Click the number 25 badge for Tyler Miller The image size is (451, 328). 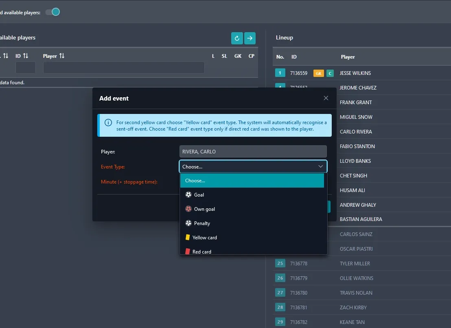280,264
